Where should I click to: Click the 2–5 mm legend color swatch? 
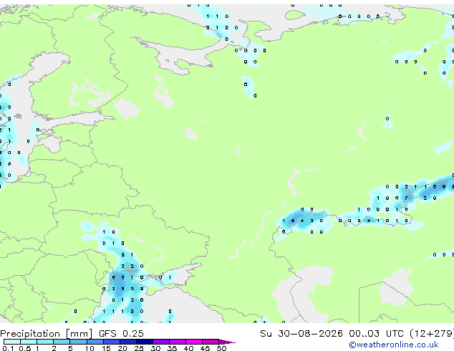(x=62, y=342)
